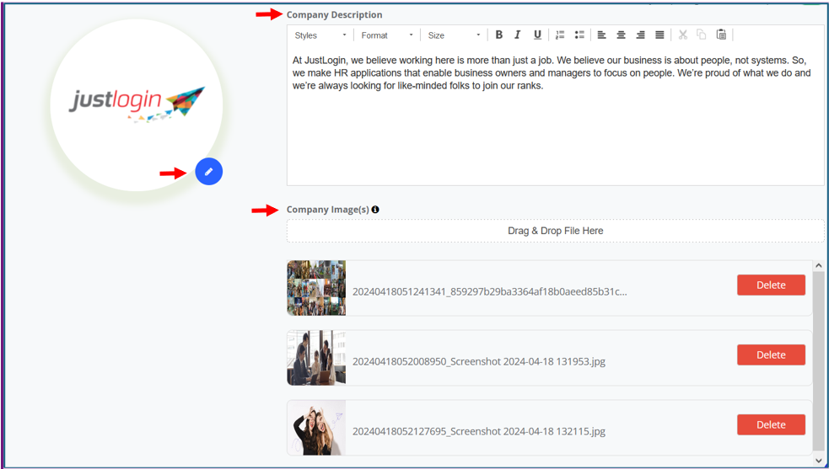Screen dimensions: 829x469
Task: Click the Paste clipboard icon
Action: pos(721,35)
